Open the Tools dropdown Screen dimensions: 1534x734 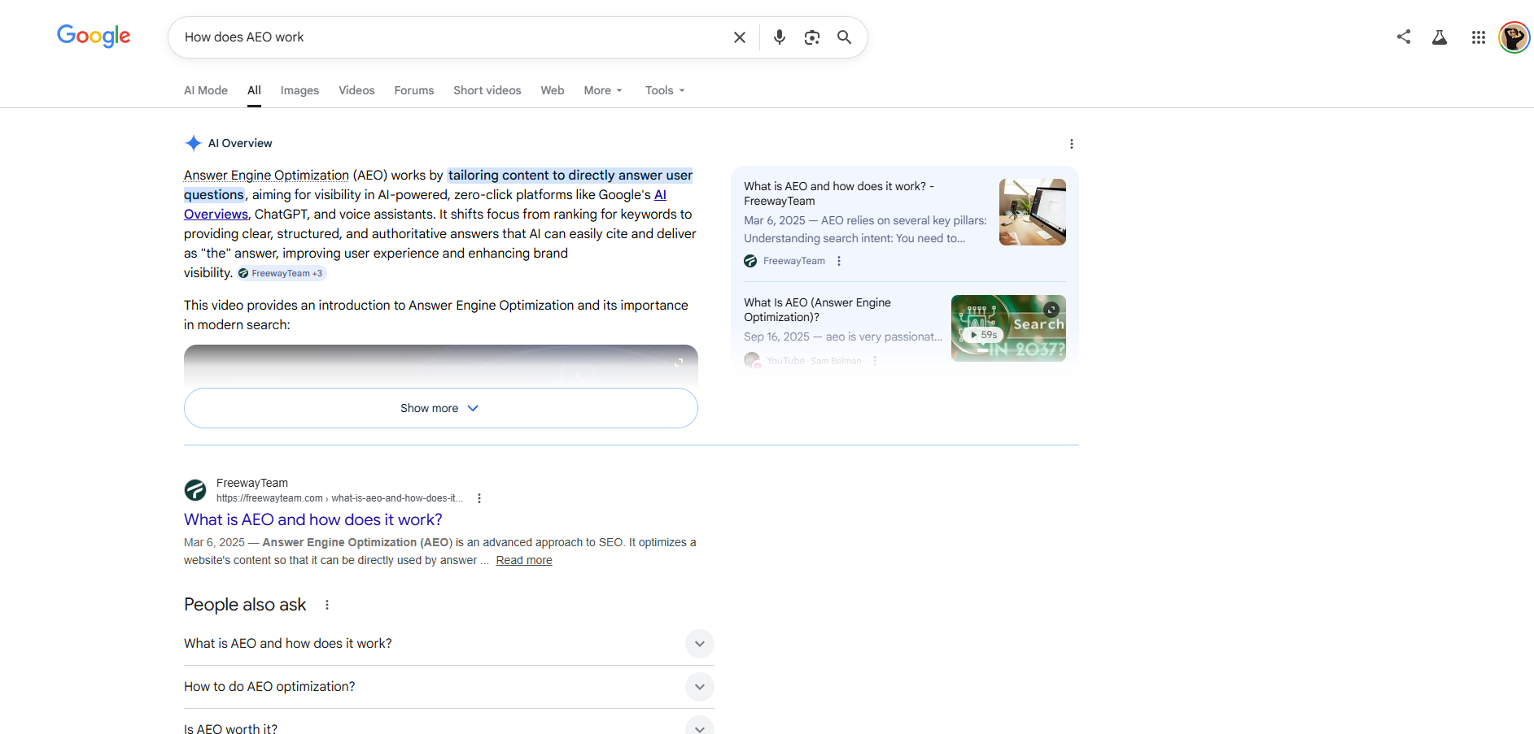tap(664, 90)
